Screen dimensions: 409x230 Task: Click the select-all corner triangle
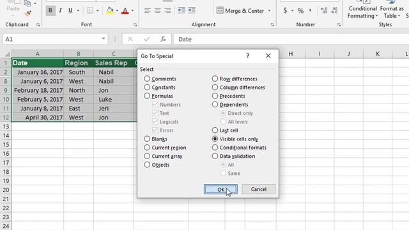pyautogui.click(x=7, y=54)
